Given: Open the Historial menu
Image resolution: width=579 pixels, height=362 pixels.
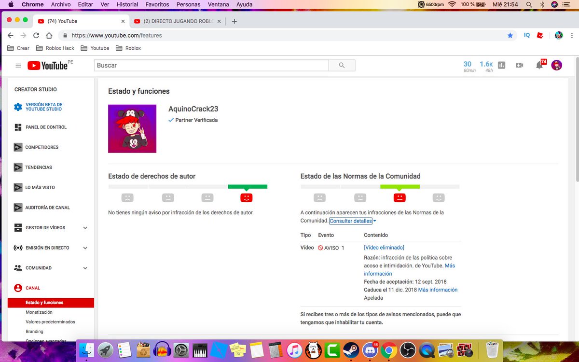Looking at the screenshot, I should coord(127,4).
